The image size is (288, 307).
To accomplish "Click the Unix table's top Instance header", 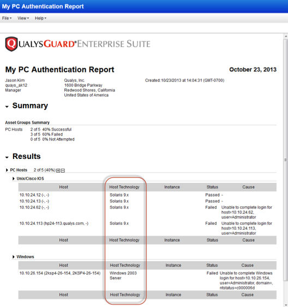I will (x=172, y=187).
